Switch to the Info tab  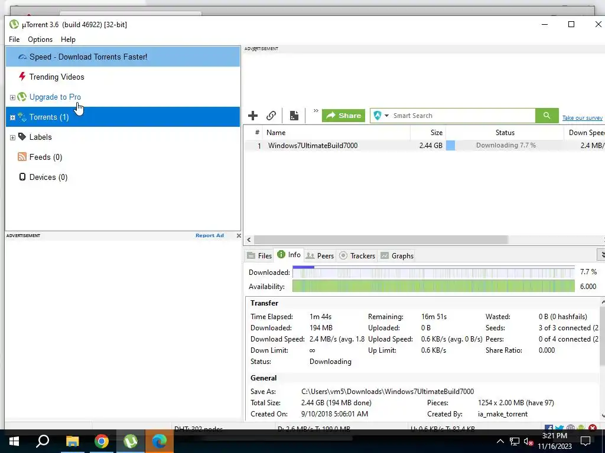click(289, 255)
